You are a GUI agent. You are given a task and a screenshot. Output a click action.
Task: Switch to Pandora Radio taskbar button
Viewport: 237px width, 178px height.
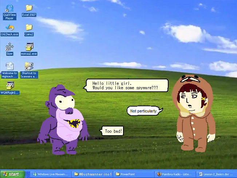pos(175,174)
